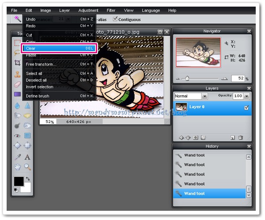Select the purple Gradient tool
Viewport: 265px width, 220px height.
tap(17, 94)
